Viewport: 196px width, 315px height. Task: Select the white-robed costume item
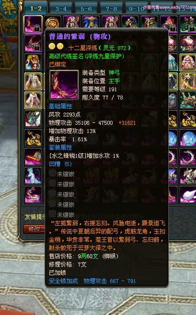33,100
